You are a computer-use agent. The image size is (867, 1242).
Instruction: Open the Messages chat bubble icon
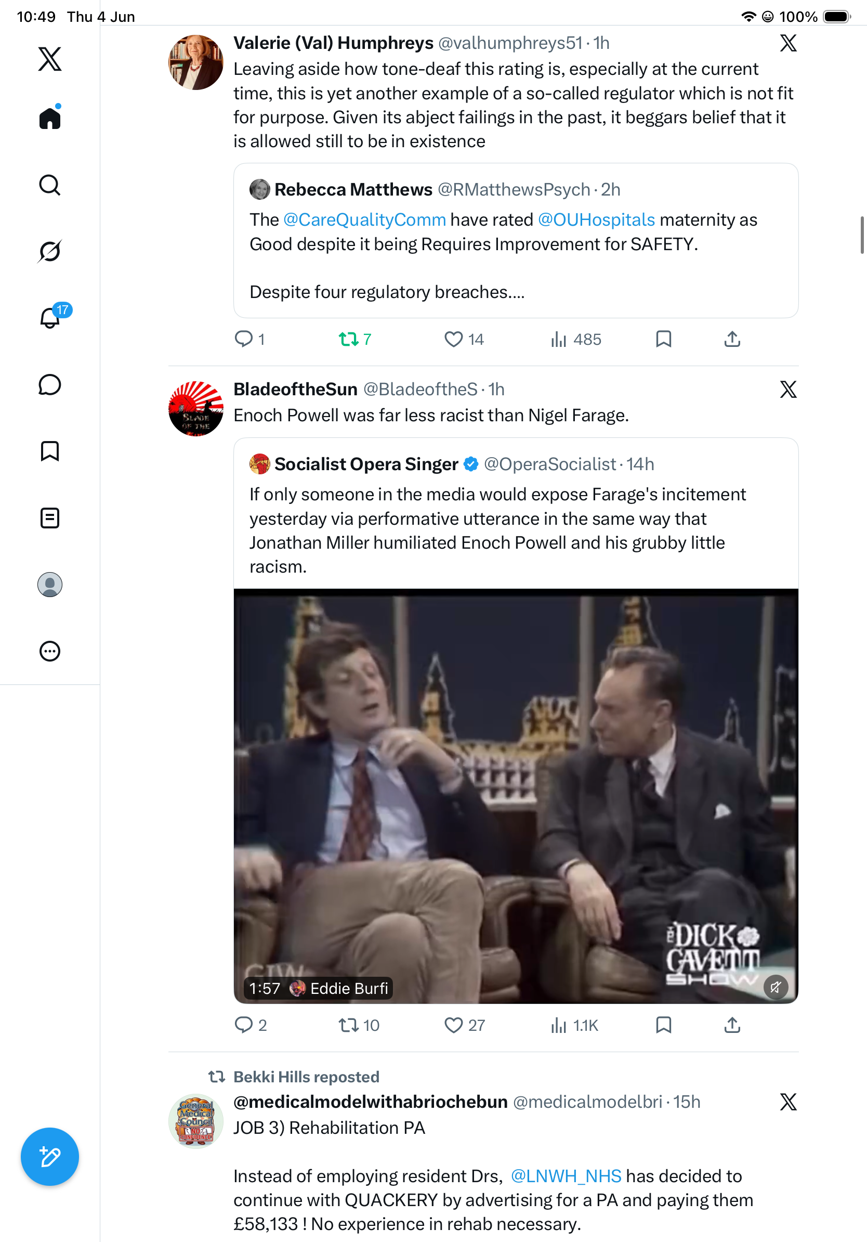tap(50, 384)
